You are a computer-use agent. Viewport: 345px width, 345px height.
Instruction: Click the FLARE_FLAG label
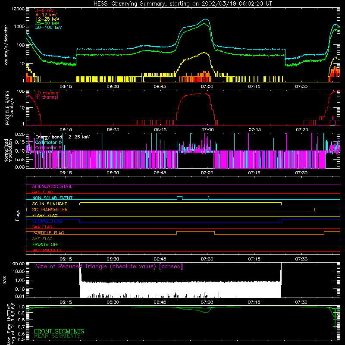coord(45,215)
